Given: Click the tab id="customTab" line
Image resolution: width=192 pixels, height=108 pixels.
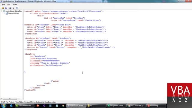Looking at the screenshot, I should point(64,18).
